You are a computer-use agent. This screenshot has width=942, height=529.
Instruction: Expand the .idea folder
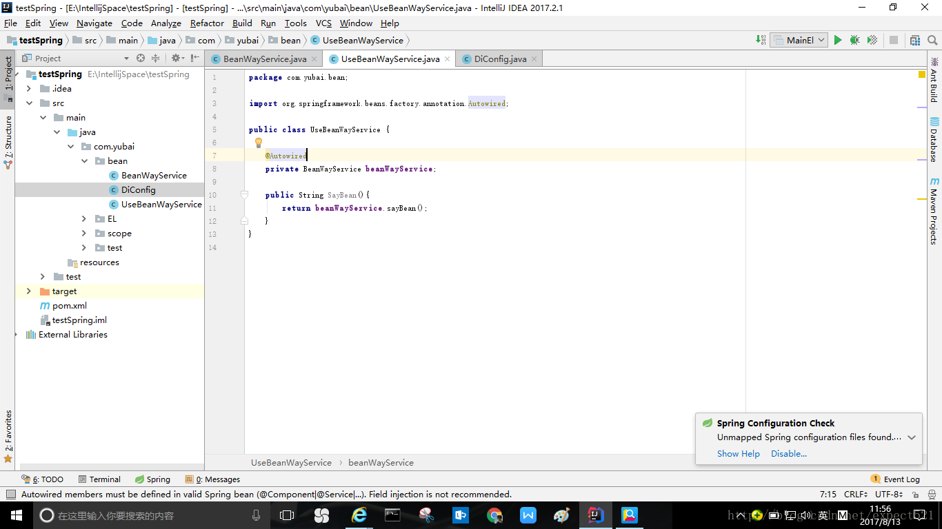coord(28,88)
